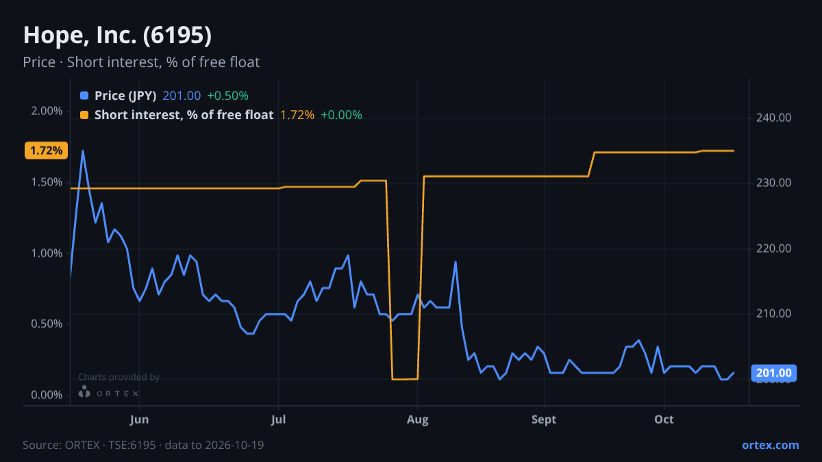Click the orange 1.72% axis value badge
The width and height of the screenshot is (822, 462).
(47, 150)
